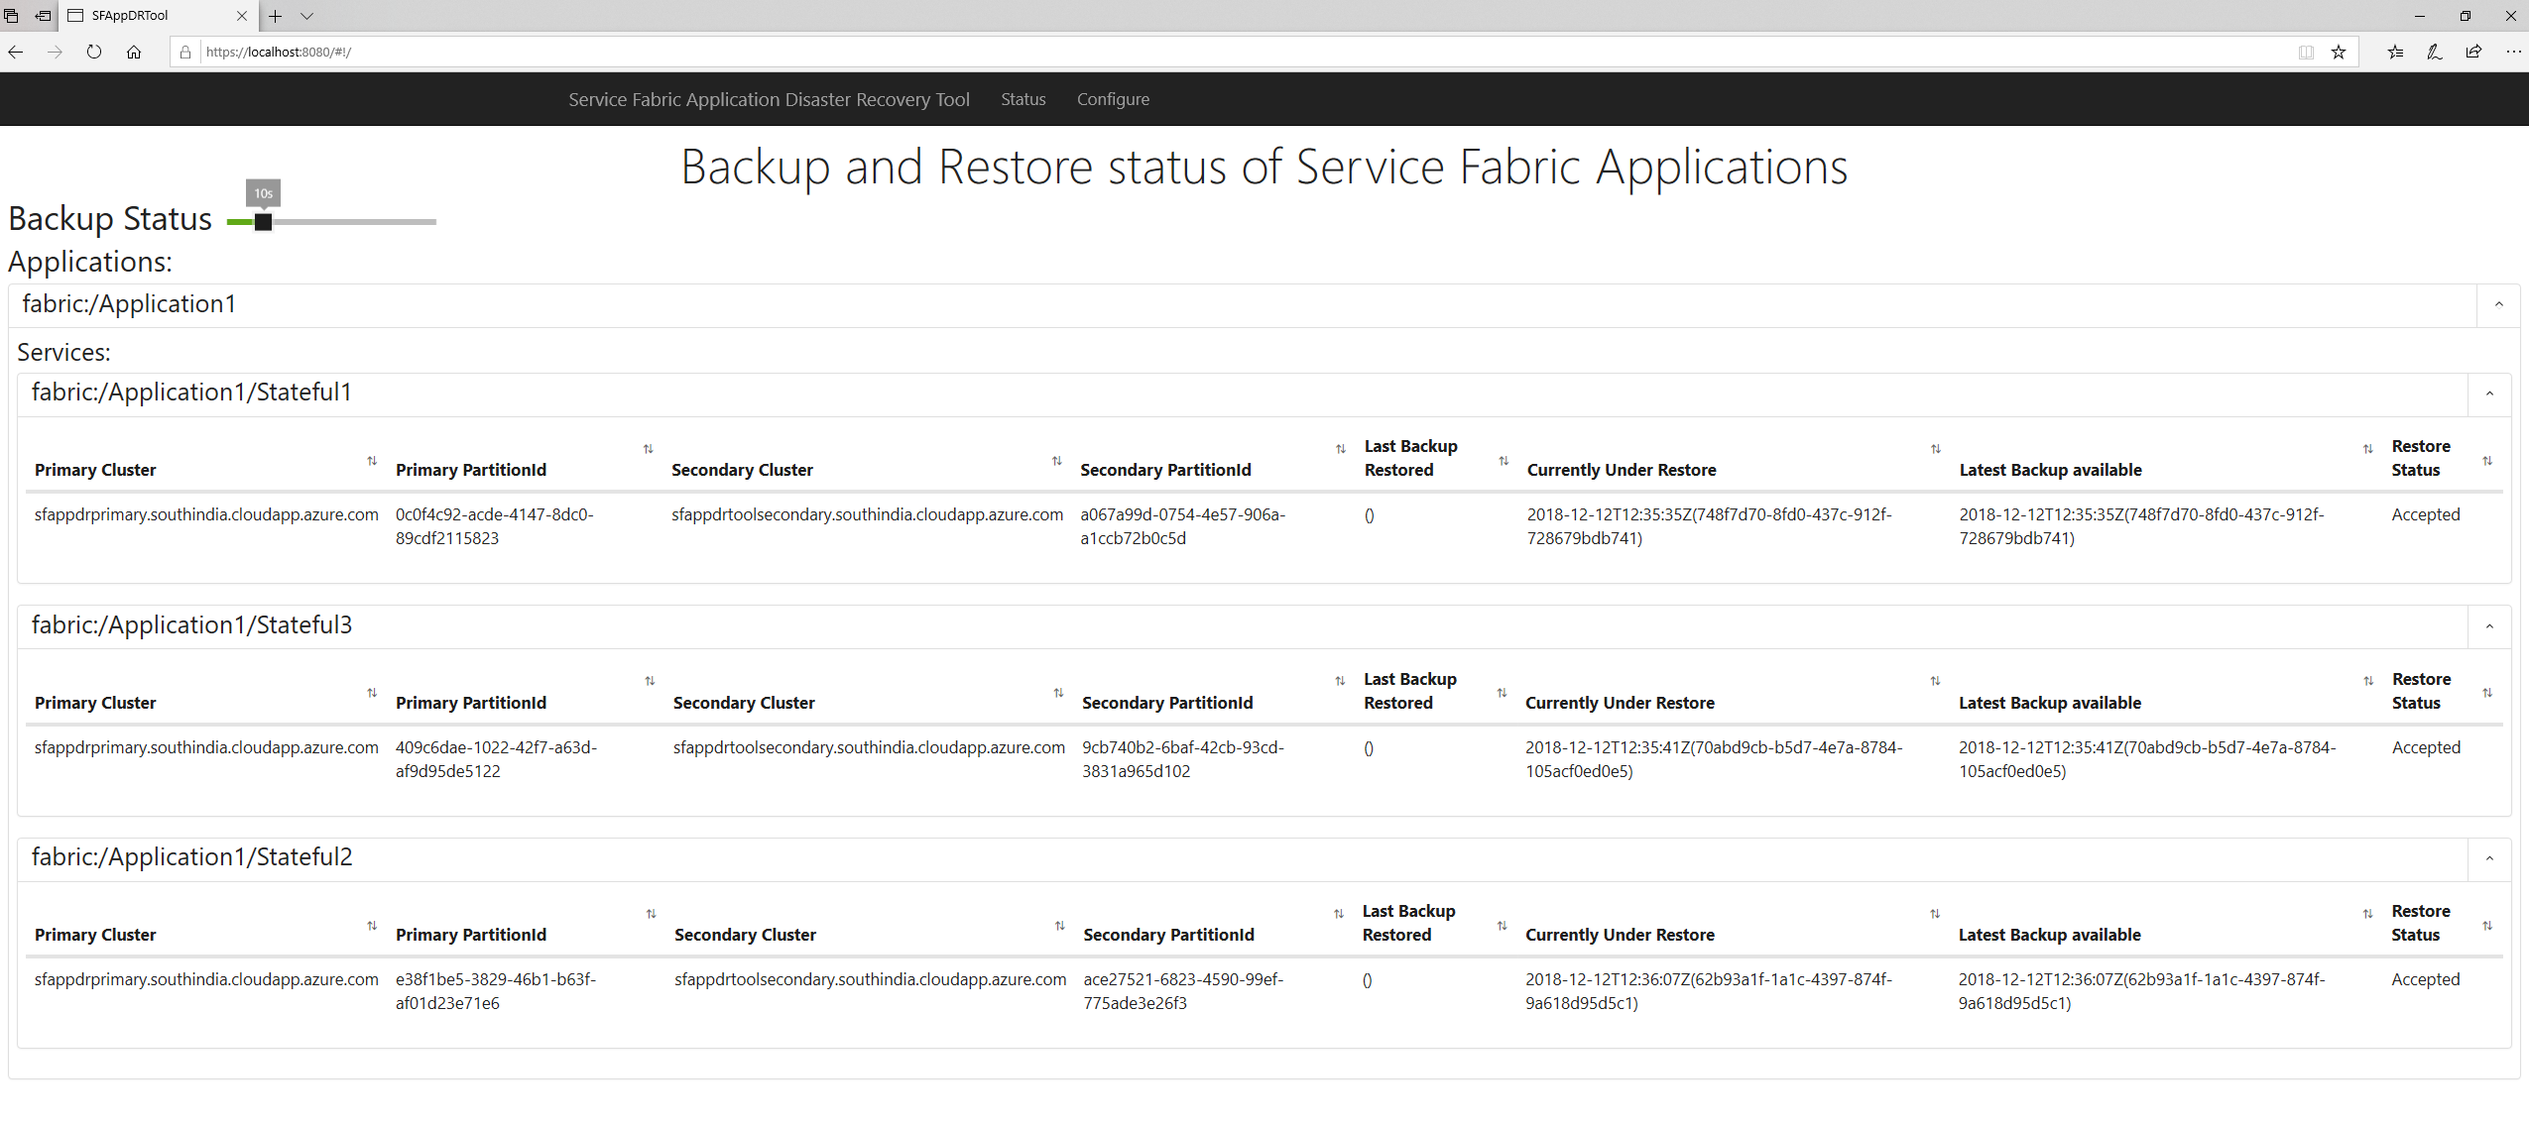Select Stateful3 secondary partition 9cb740b2-6baf-42cb-93cd-3831a965d102

tap(1183, 759)
